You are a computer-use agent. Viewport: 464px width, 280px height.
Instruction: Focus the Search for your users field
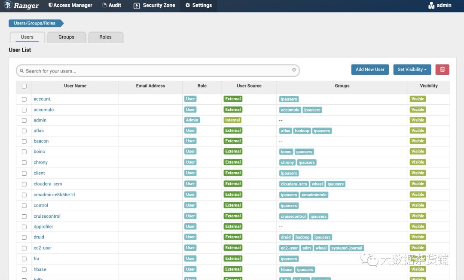(x=158, y=71)
